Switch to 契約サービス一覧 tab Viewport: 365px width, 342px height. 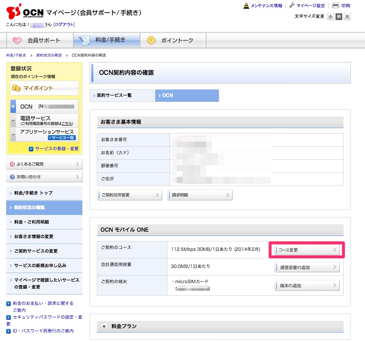[x=122, y=95]
